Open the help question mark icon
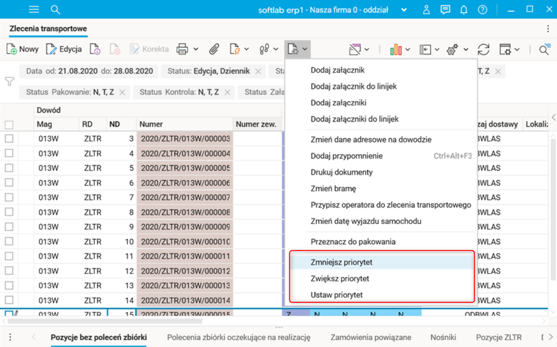Image resolution: width=557 pixels, height=347 pixels. tap(483, 9)
